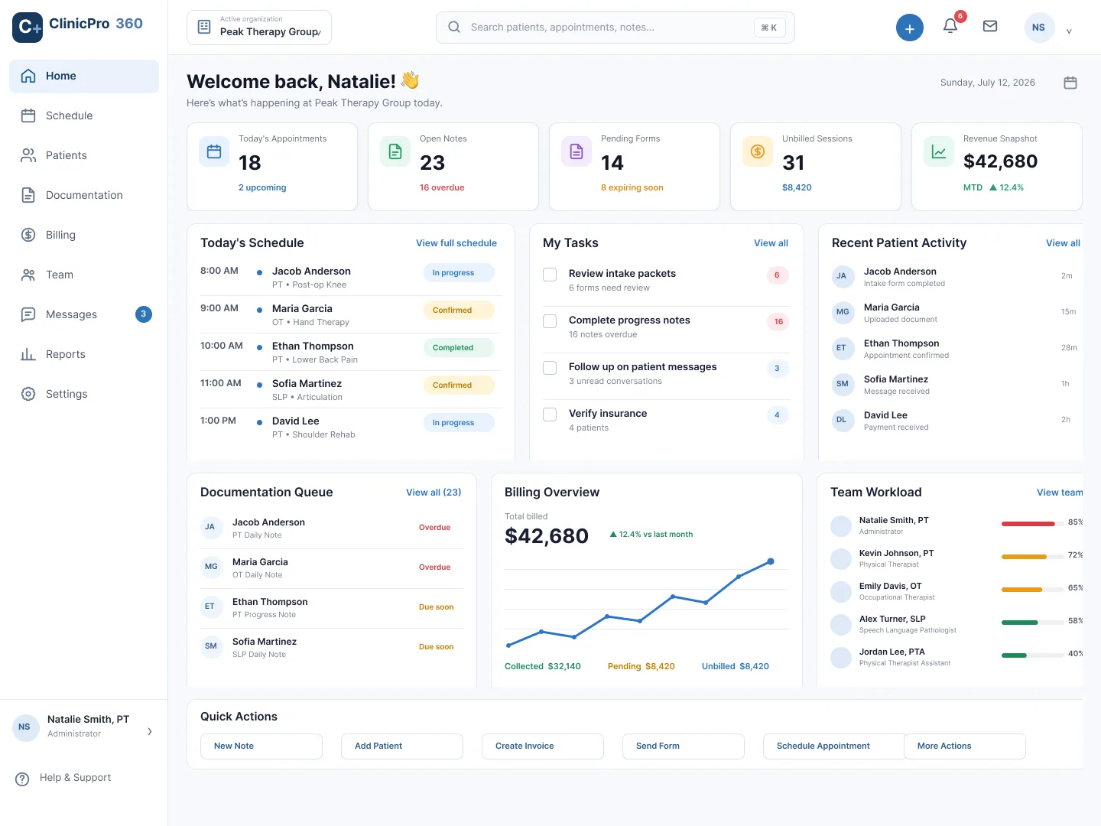Click Jordan Lee's green workload bar
Image resolution: width=1101 pixels, height=826 pixels.
[x=1014, y=655]
